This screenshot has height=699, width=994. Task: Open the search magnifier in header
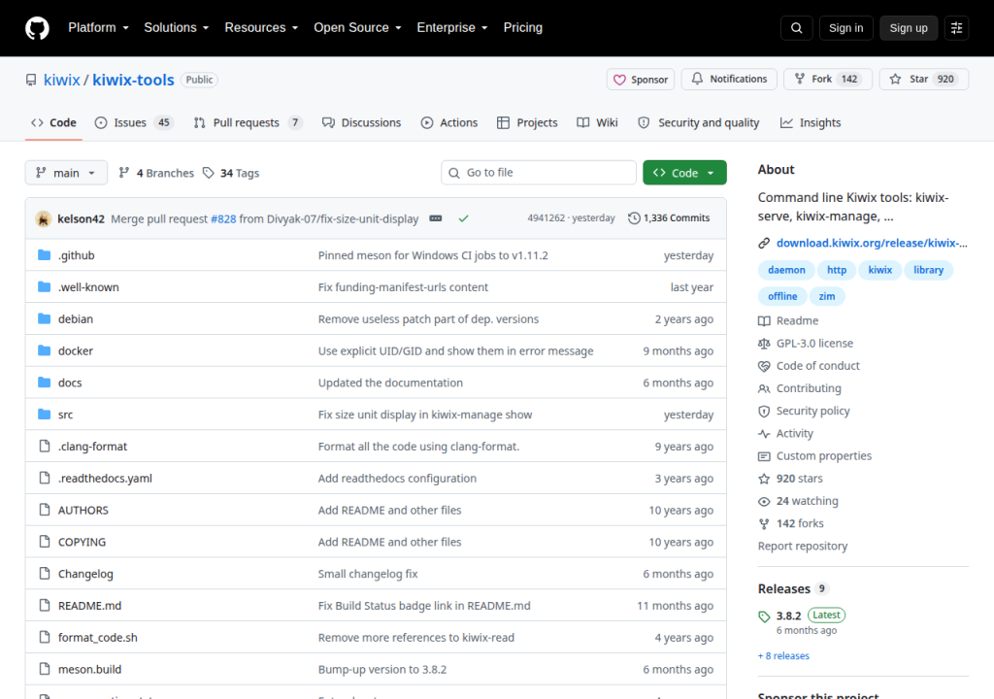(x=796, y=28)
